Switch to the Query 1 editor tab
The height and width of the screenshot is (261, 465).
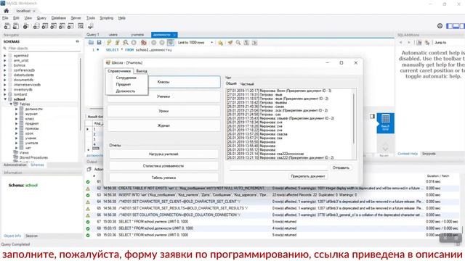click(x=93, y=35)
